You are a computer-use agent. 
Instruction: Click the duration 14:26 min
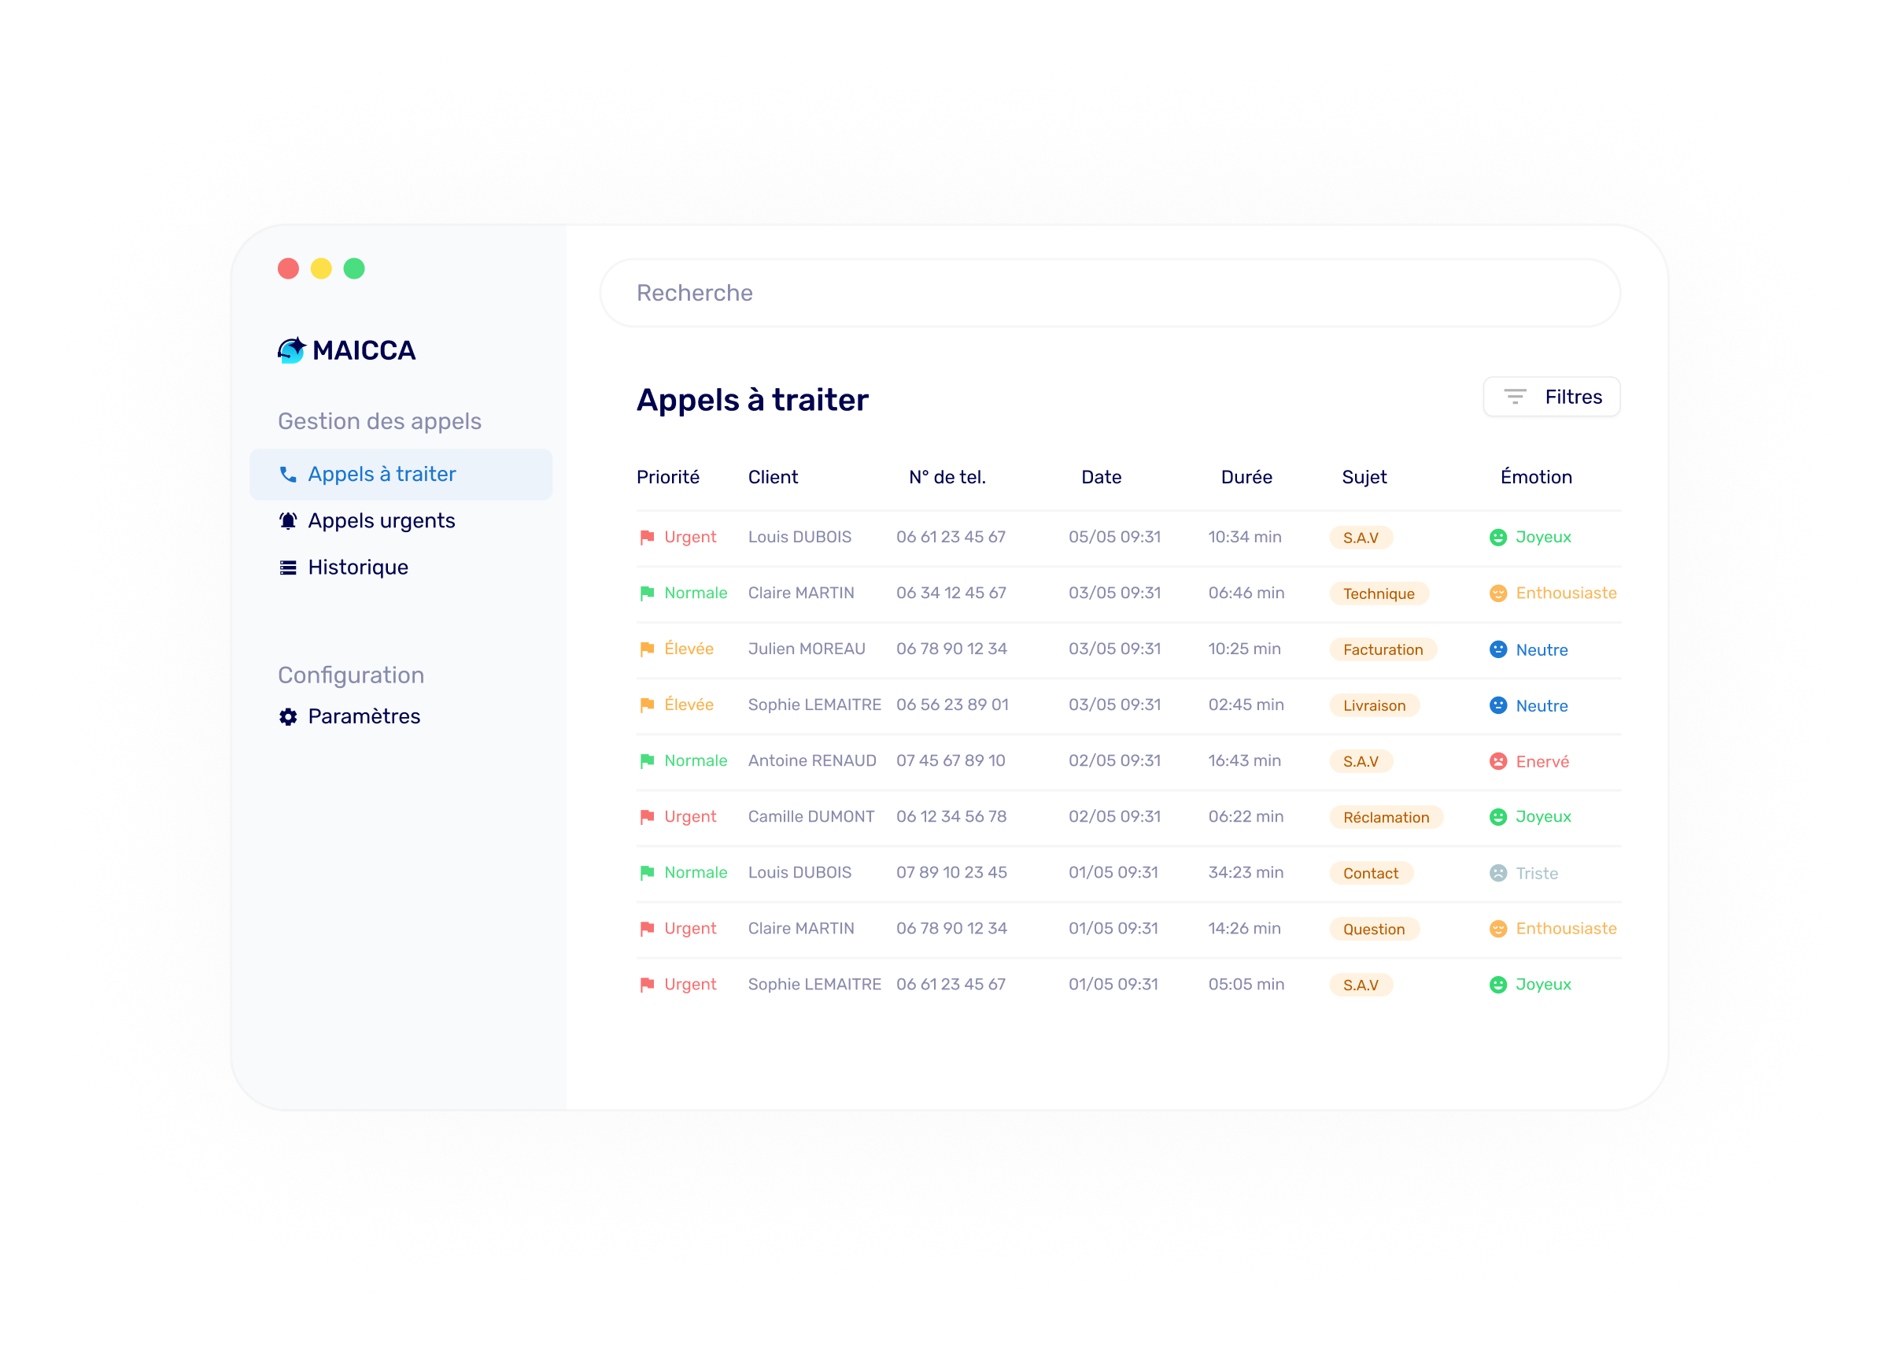pyautogui.click(x=1244, y=929)
